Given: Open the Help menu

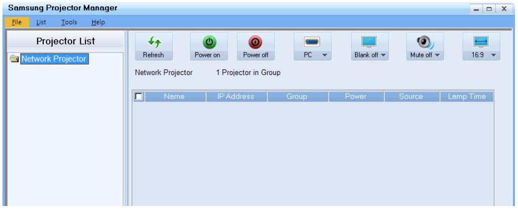Looking at the screenshot, I should (98, 22).
